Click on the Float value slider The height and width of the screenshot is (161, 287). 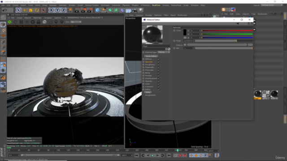(x=224, y=41)
